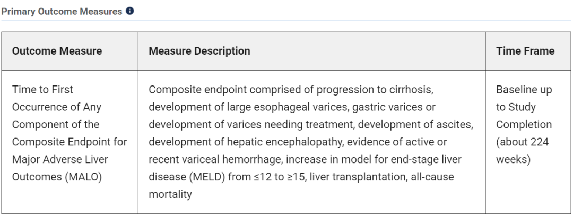The height and width of the screenshot is (215, 573).
Task: Click the 'Composite Endpoint for' text line
Action: pyautogui.click(x=70, y=142)
